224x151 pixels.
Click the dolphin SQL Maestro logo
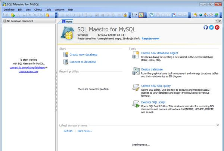tap(68, 33)
